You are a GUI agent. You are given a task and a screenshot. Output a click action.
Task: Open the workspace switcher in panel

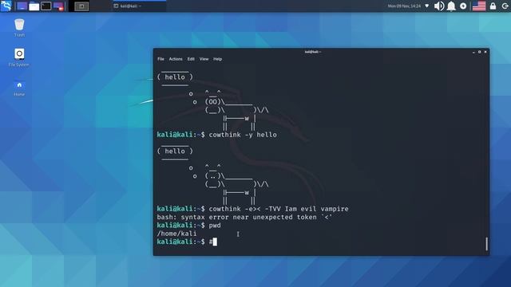(x=81, y=6)
